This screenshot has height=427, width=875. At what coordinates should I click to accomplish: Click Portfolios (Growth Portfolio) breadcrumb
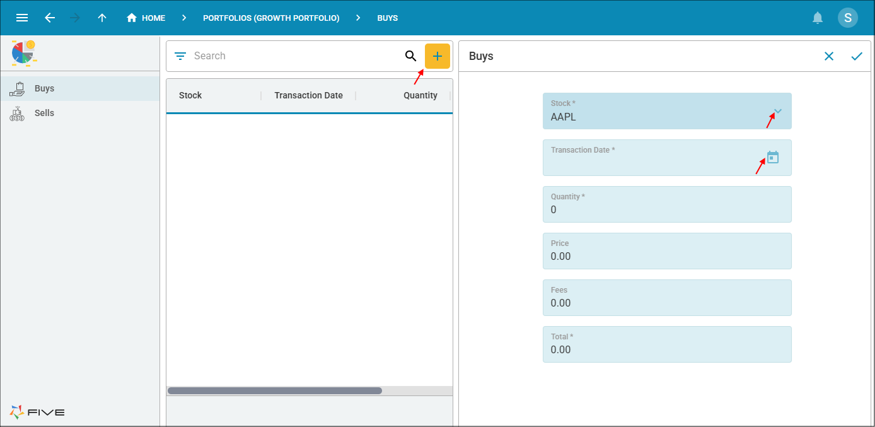pyautogui.click(x=271, y=18)
